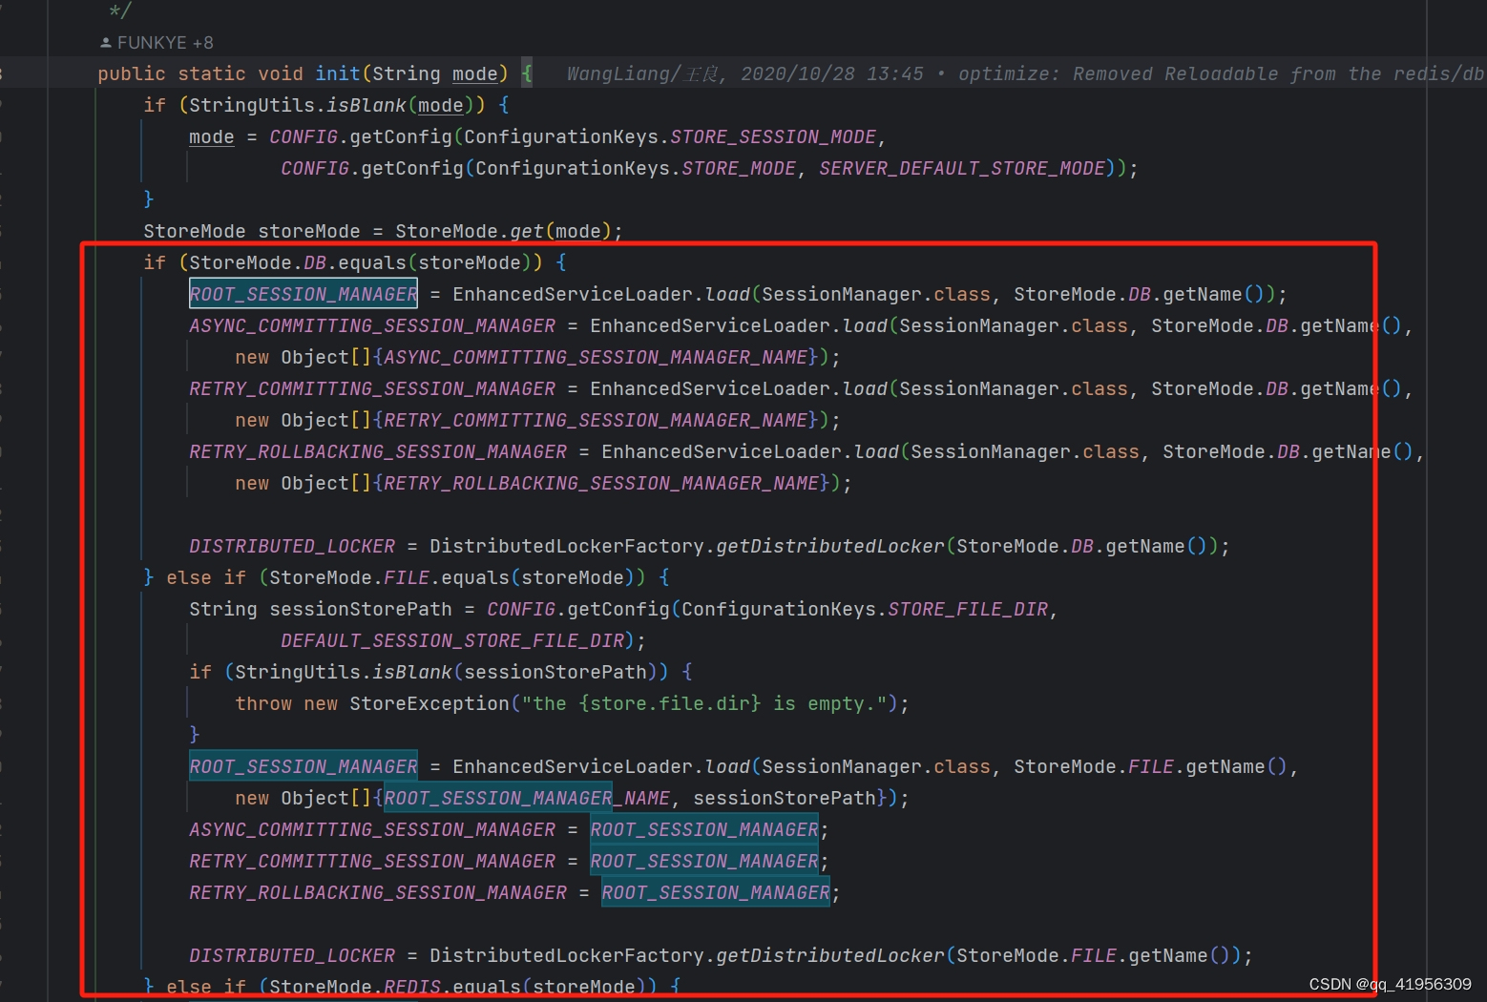Click ROOT_SESSION_MANAGER assigned to RETRY_ROLLBACKING_SESSION_MANAGER
Screen dimensions: 1487x1002
point(716,892)
